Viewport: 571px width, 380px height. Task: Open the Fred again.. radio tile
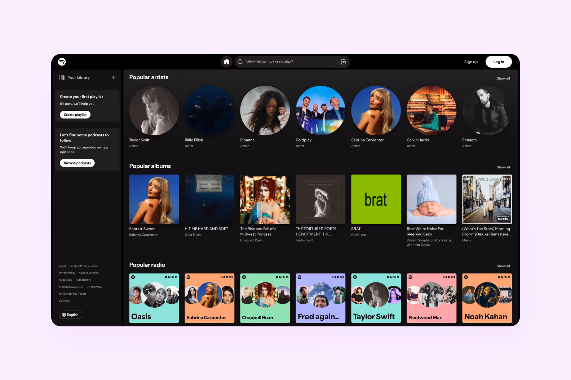[x=320, y=298]
